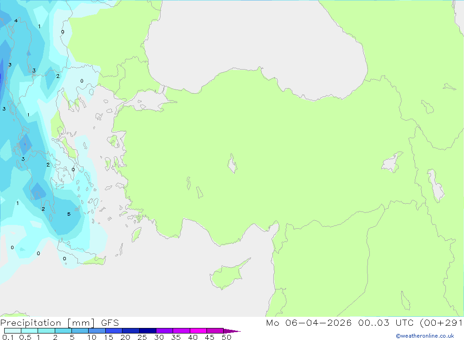Click the "(00+291" forecast offset text
Screen dimensions: 464x340
[x=442, y=323]
